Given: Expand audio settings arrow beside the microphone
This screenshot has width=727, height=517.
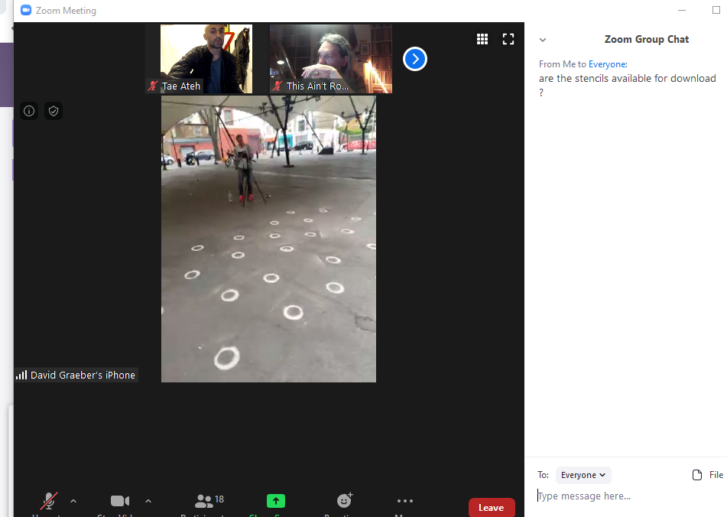Looking at the screenshot, I should [73, 501].
